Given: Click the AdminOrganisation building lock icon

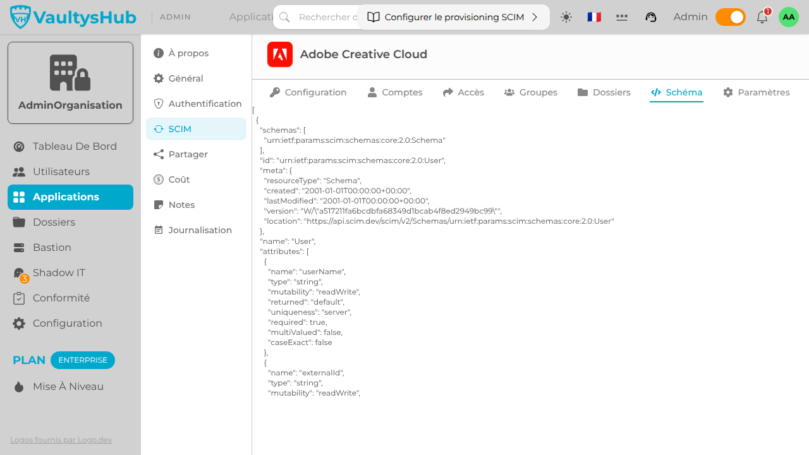Looking at the screenshot, I should pos(70,73).
